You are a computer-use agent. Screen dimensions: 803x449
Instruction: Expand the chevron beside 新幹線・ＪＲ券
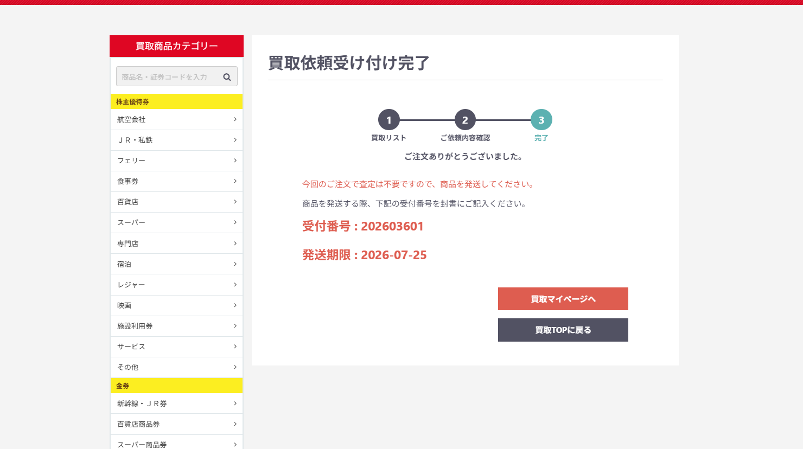235,403
